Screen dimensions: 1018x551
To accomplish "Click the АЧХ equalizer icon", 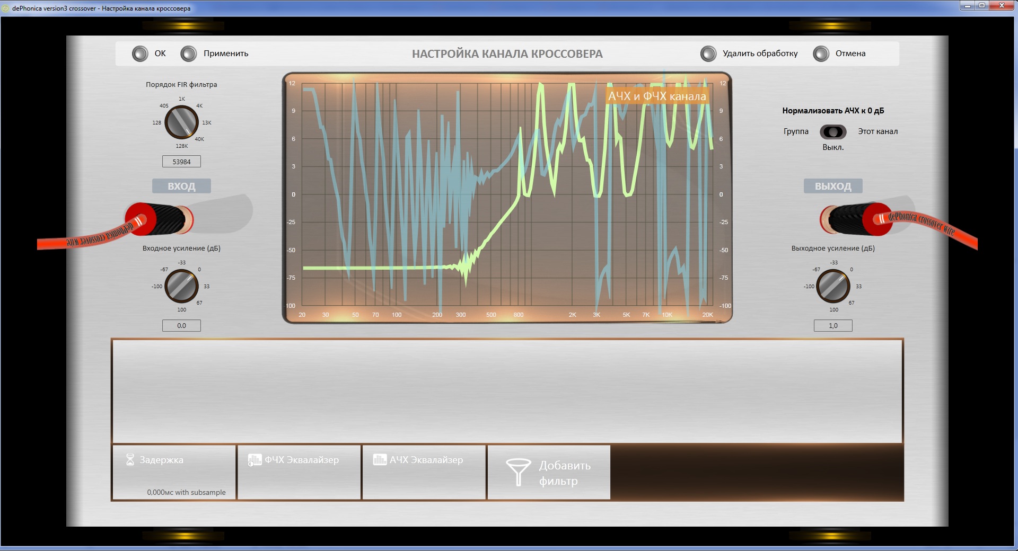I will tap(380, 459).
